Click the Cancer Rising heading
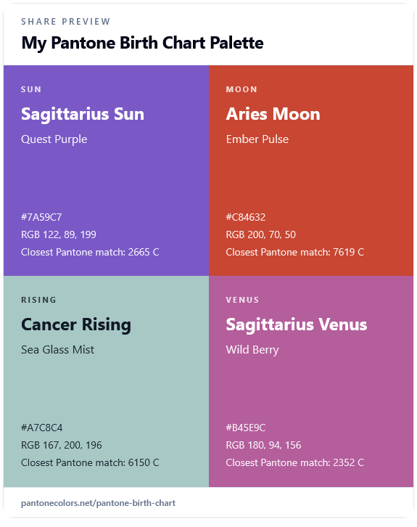This screenshot has height=527, width=417. click(76, 324)
